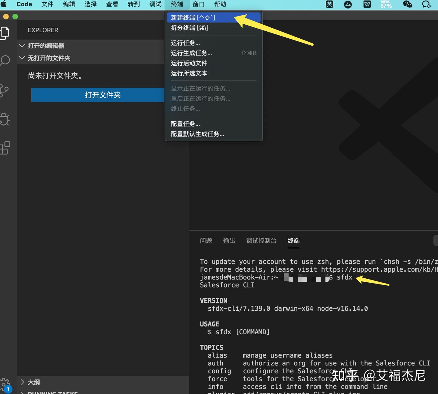The height and width of the screenshot is (394, 438).
Task: Click the 英 input method indicator
Action: [329, 4]
